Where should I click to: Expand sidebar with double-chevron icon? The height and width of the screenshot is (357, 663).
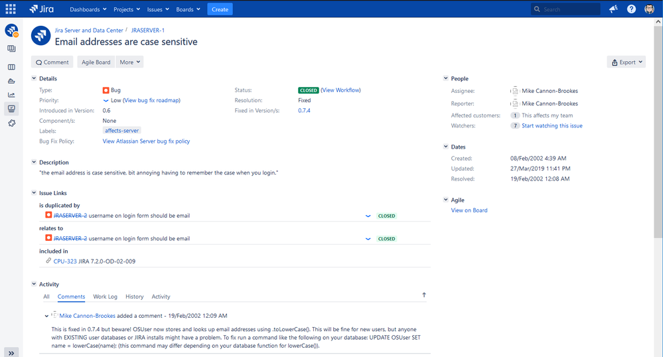pyautogui.click(x=11, y=353)
